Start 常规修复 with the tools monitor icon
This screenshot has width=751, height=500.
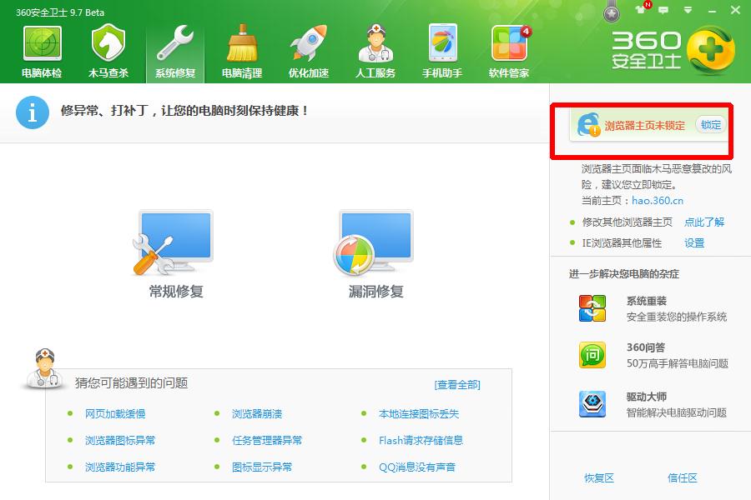pyautogui.click(x=174, y=243)
